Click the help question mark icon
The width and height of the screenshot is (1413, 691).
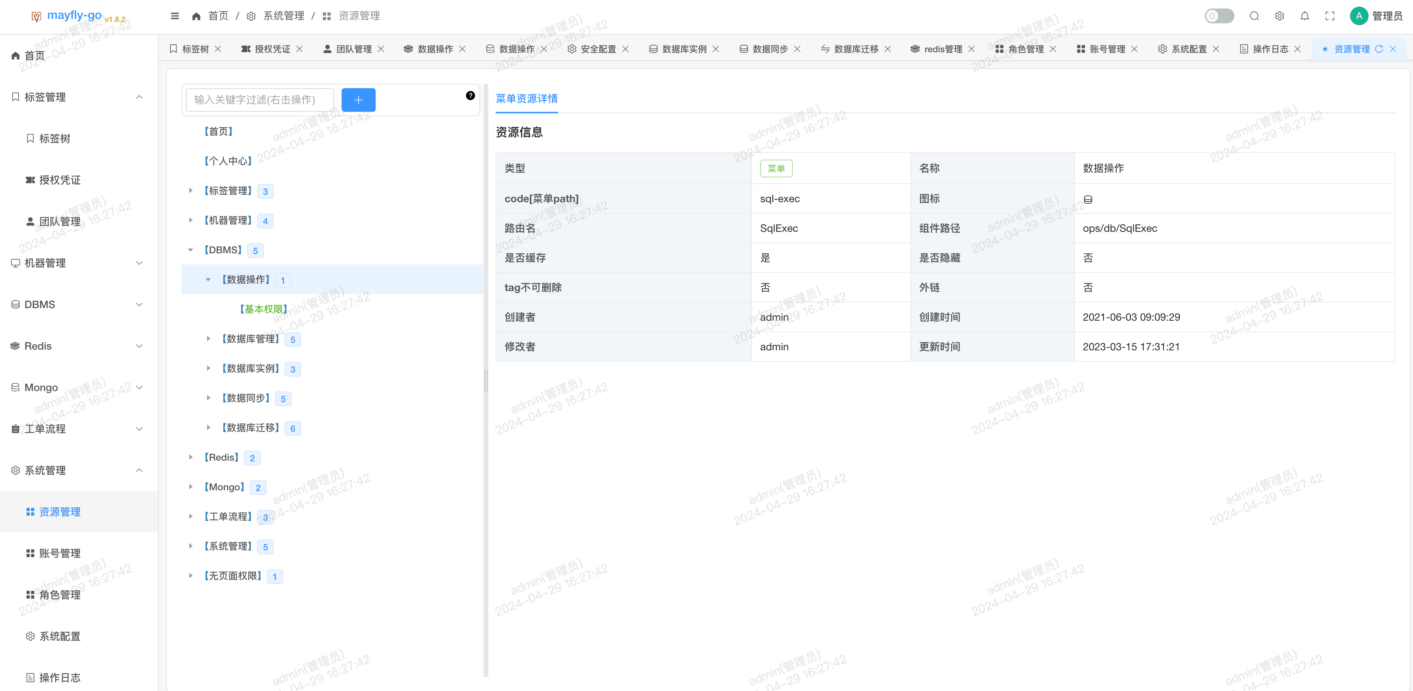(x=470, y=96)
